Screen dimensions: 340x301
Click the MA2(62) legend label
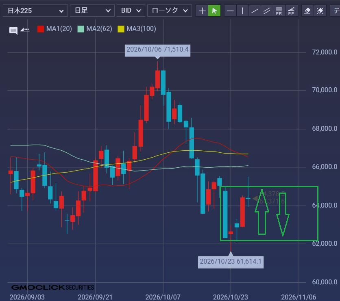pyautogui.click(x=99, y=29)
